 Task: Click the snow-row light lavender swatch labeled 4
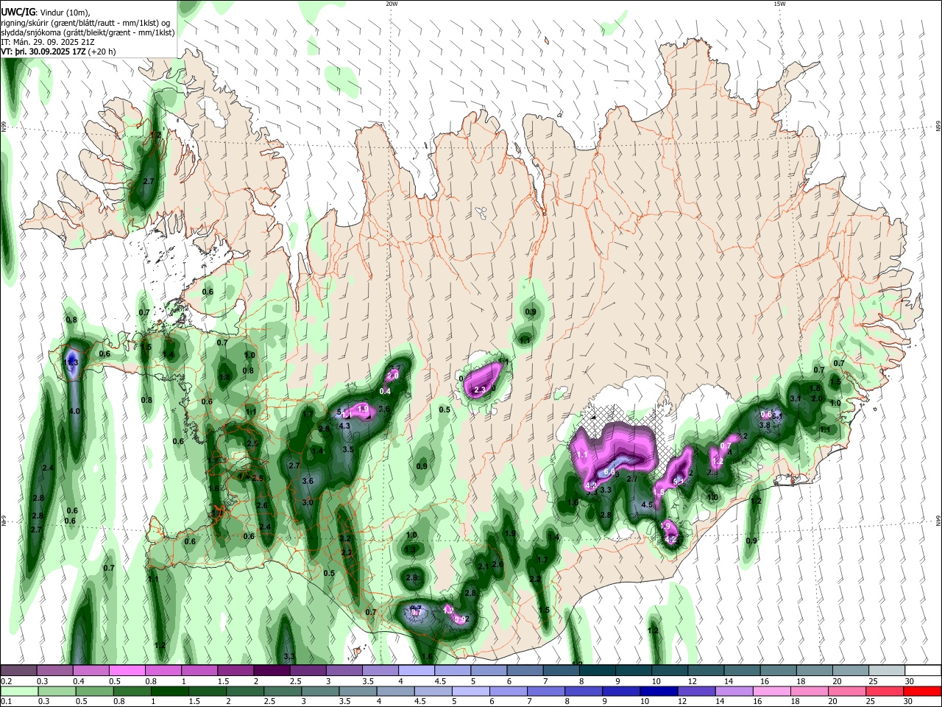coord(415,670)
